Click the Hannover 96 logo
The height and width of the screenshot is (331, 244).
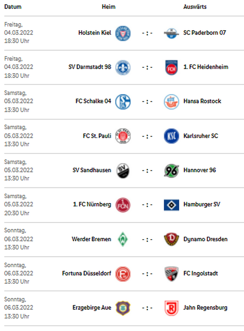point(171,170)
